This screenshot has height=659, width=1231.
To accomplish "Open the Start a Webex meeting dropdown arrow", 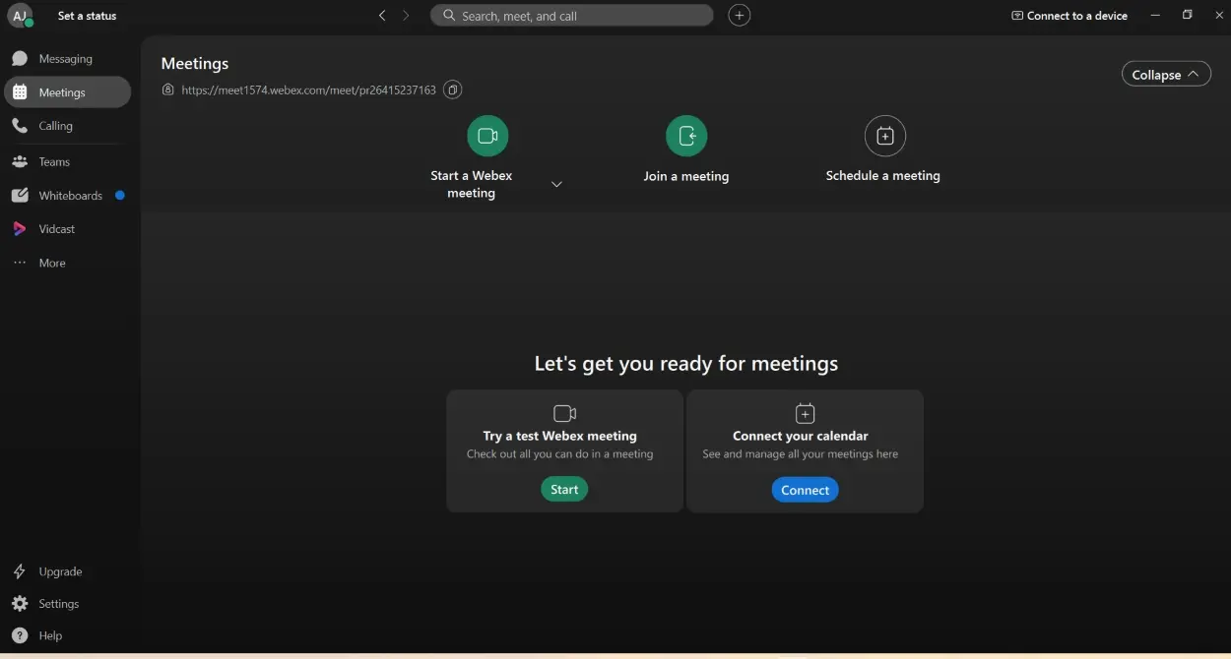I will click(556, 185).
